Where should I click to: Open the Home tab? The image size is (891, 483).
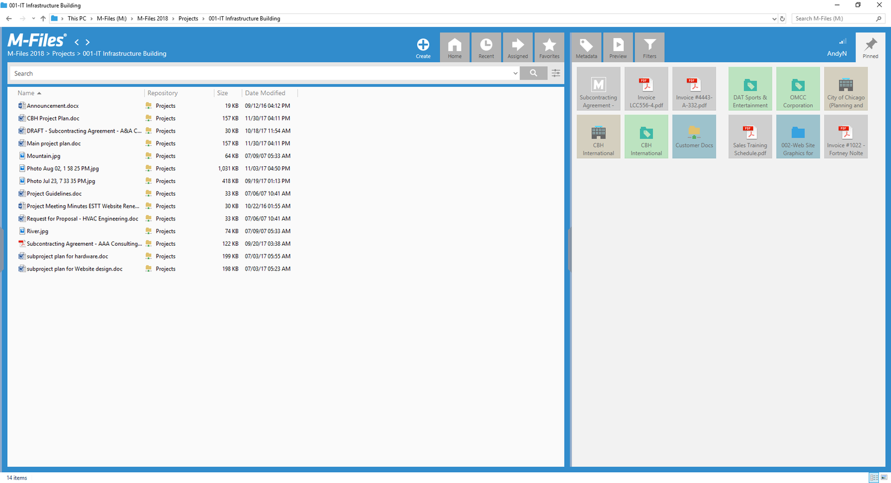coord(455,48)
